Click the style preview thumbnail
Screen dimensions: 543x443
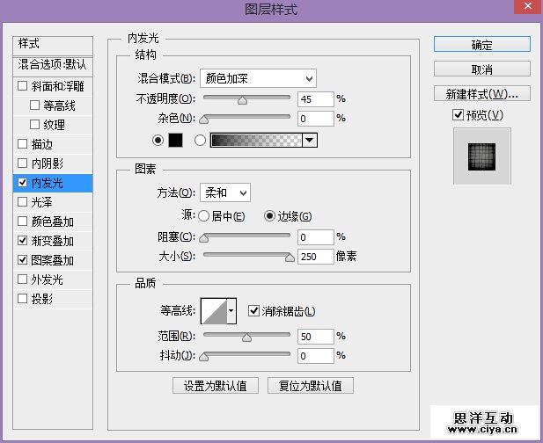tap(481, 156)
